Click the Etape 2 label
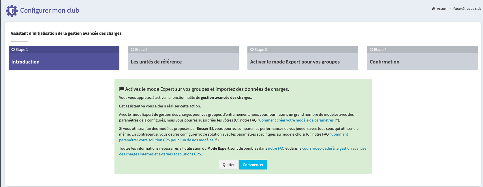Viewport: 483px width, 187px height. pyautogui.click(x=141, y=49)
